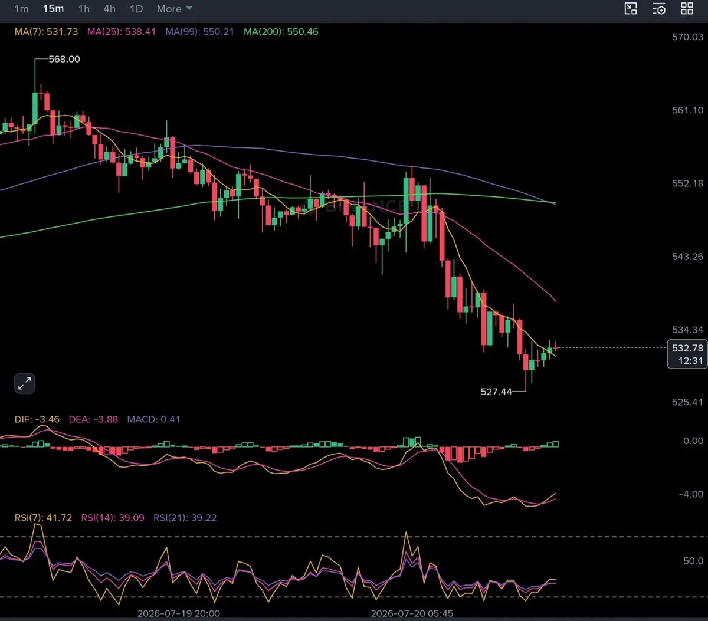Click the MACD -4.00 axis label
This screenshot has width=708, height=621.
pyautogui.click(x=691, y=494)
